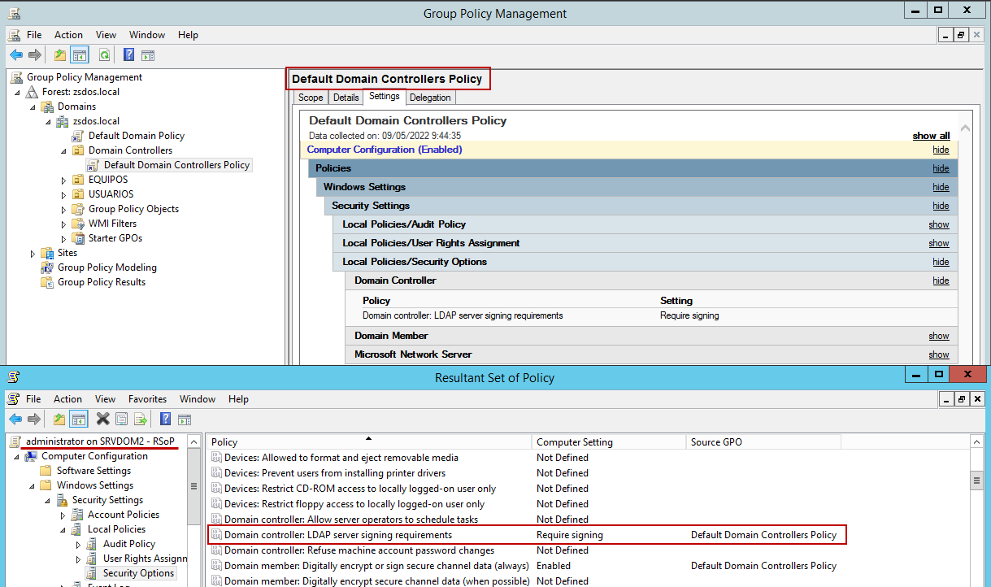
Task: Expand Audit Policy in RSoP tree
Action: [79, 545]
